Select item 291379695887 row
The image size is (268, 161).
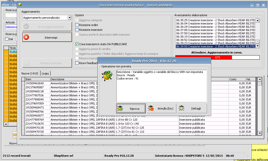pos(138,88)
